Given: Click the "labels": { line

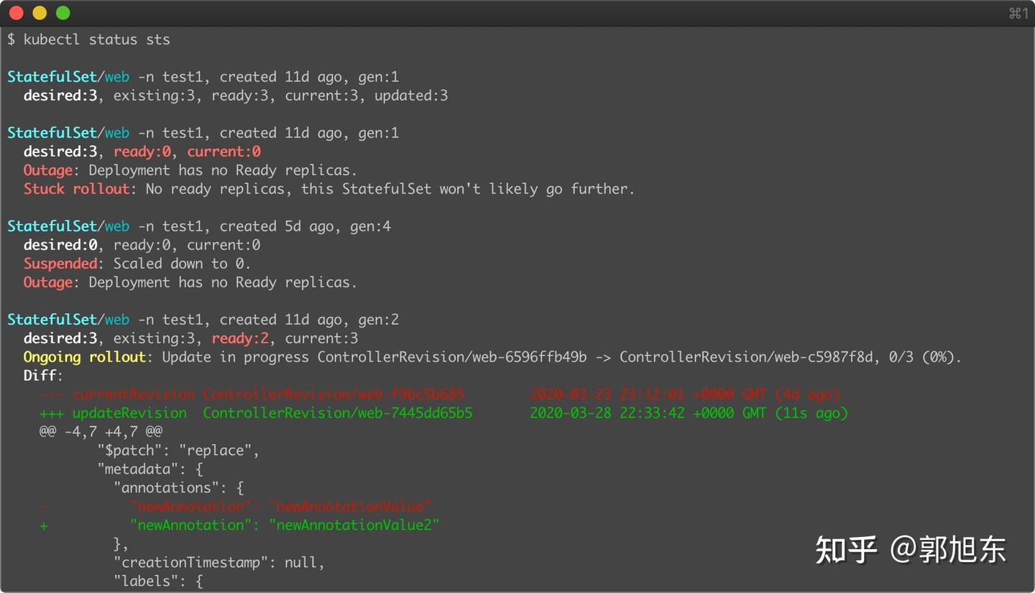Looking at the screenshot, I should pyautogui.click(x=158, y=581).
